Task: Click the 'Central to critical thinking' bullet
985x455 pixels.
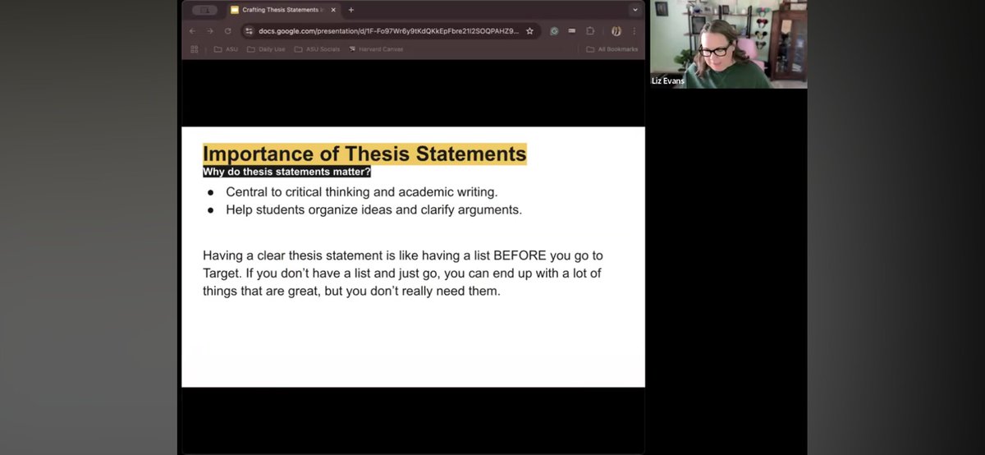Action: pos(362,192)
